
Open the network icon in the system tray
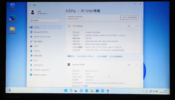pyautogui.click(x=151, y=91)
